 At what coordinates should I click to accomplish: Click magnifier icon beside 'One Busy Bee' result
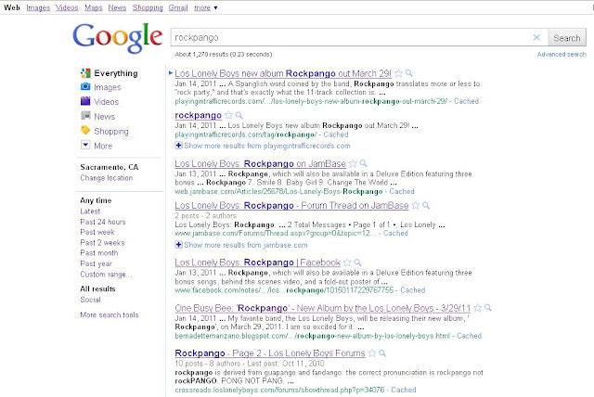488,308
